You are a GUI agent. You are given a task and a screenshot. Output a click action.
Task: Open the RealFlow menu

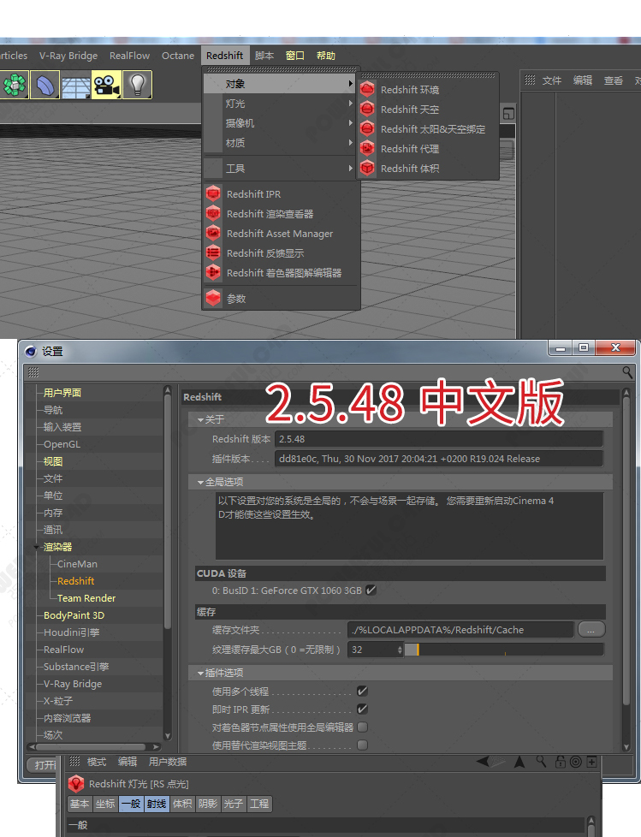coord(130,56)
